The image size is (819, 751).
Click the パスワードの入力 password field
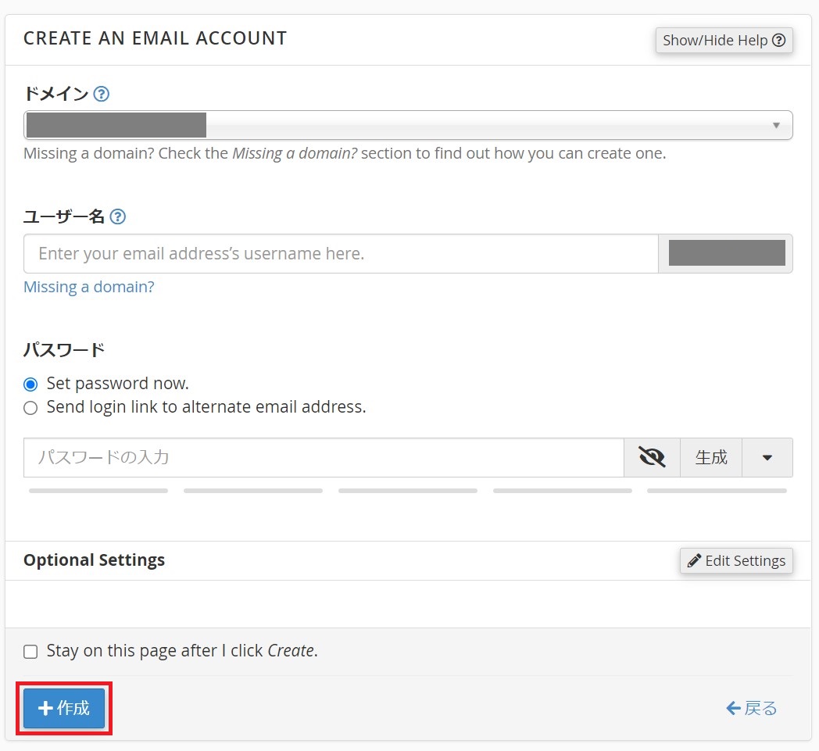(323, 457)
